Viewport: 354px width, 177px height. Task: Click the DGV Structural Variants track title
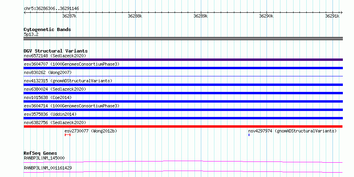(x=56, y=51)
